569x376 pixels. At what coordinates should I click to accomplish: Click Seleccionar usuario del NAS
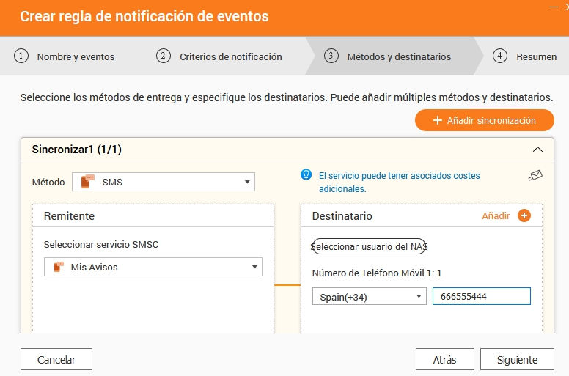370,246
